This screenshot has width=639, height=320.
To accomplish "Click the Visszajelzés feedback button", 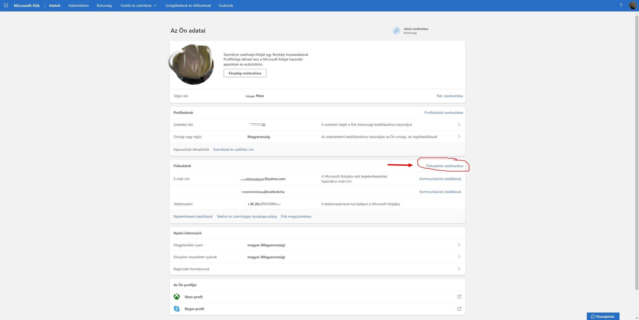I will tap(603, 317).
